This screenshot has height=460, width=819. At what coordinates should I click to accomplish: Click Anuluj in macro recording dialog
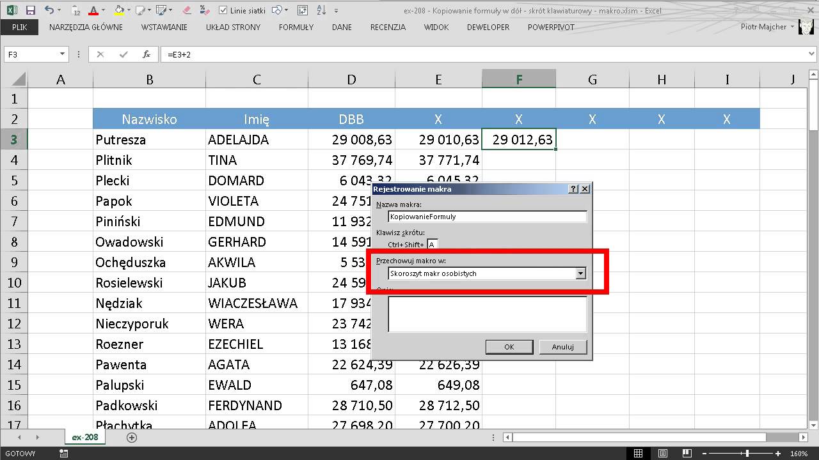pos(562,347)
